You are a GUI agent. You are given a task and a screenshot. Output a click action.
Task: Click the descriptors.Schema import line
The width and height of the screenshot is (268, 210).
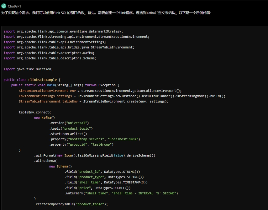50,58
